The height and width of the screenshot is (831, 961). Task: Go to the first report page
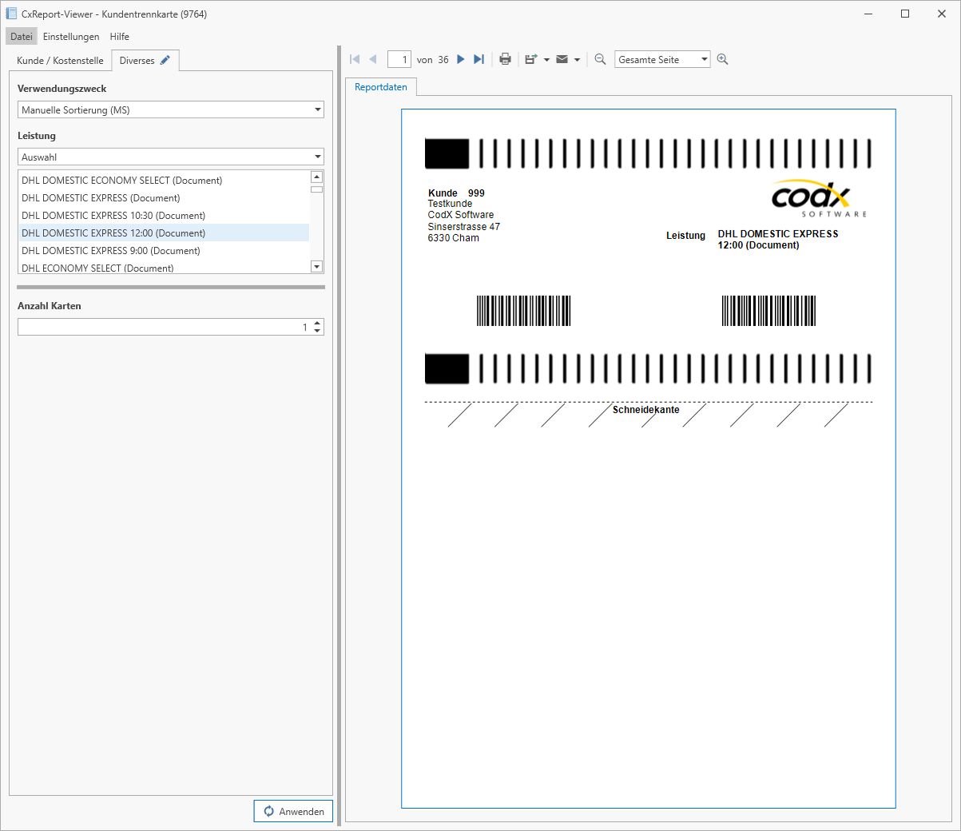355,59
